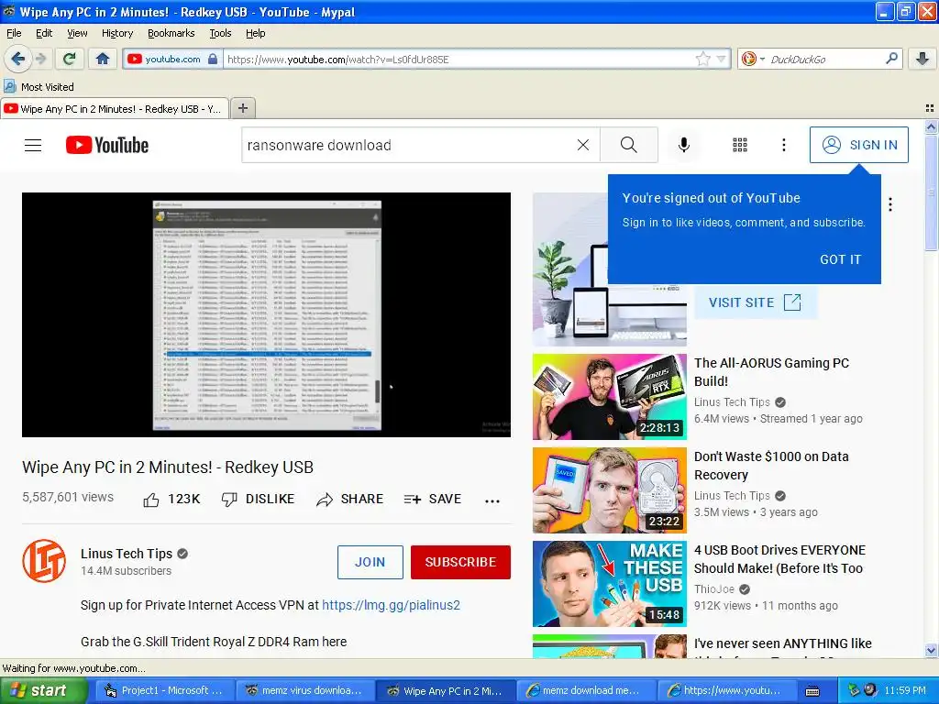Open the Windows start button
This screenshot has height=704, width=939.
tap(43, 690)
